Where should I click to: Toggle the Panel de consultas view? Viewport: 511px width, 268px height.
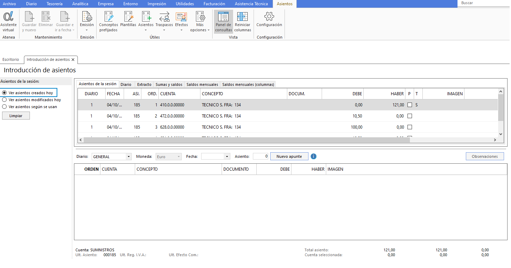pos(223,22)
